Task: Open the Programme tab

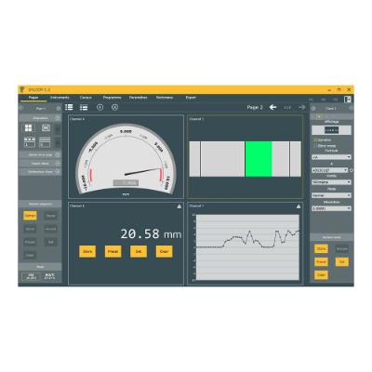Action: [112, 98]
